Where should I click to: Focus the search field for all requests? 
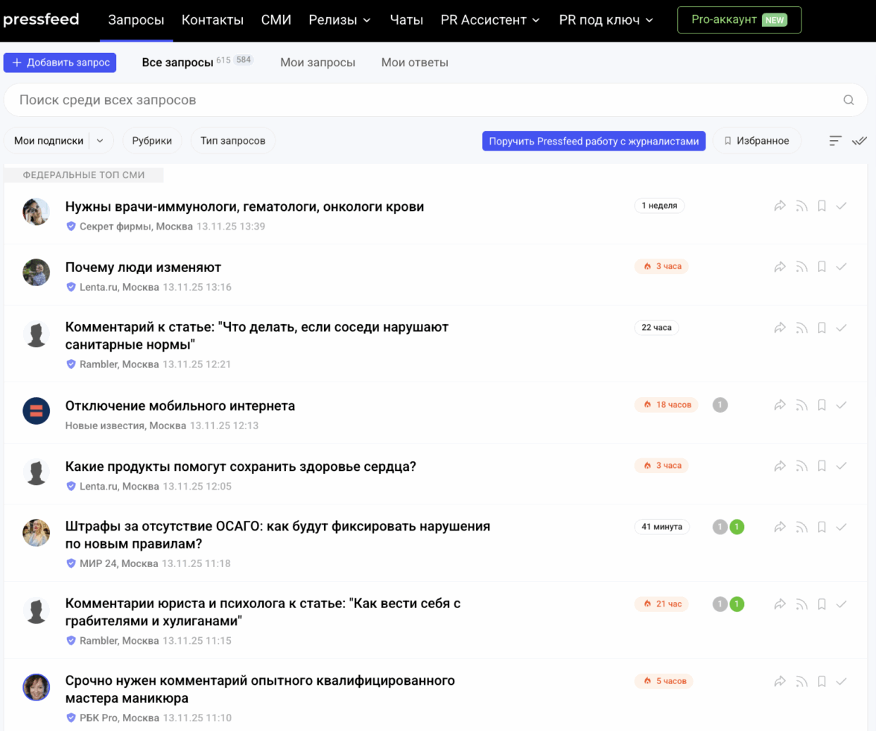(x=425, y=101)
